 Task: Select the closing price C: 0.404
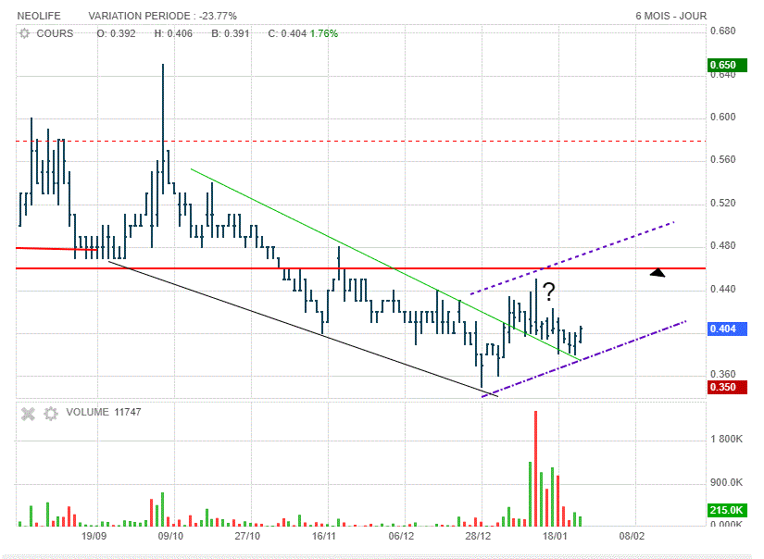pyautogui.click(x=287, y=33)
